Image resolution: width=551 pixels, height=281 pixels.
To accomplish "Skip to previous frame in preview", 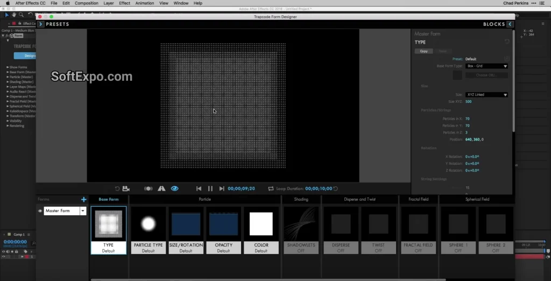I will pyautogui.click(x=199, y=188).
